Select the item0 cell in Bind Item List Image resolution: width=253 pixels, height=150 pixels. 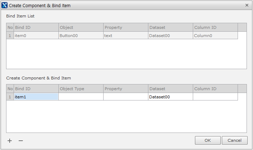(36, 36)
